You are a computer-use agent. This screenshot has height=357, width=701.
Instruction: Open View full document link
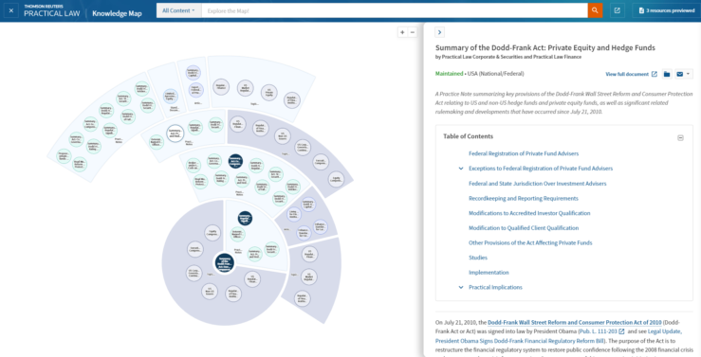631,74
